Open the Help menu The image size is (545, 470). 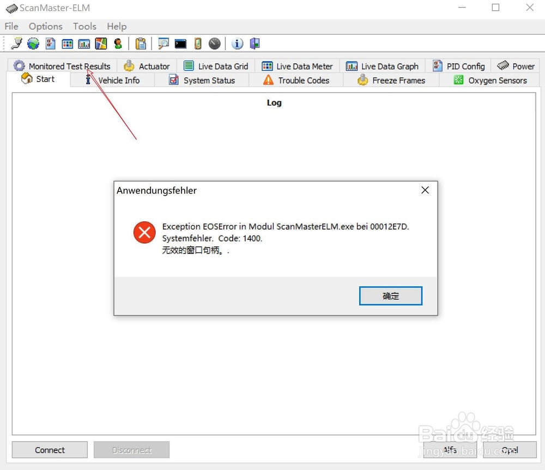tap(117, 26)
